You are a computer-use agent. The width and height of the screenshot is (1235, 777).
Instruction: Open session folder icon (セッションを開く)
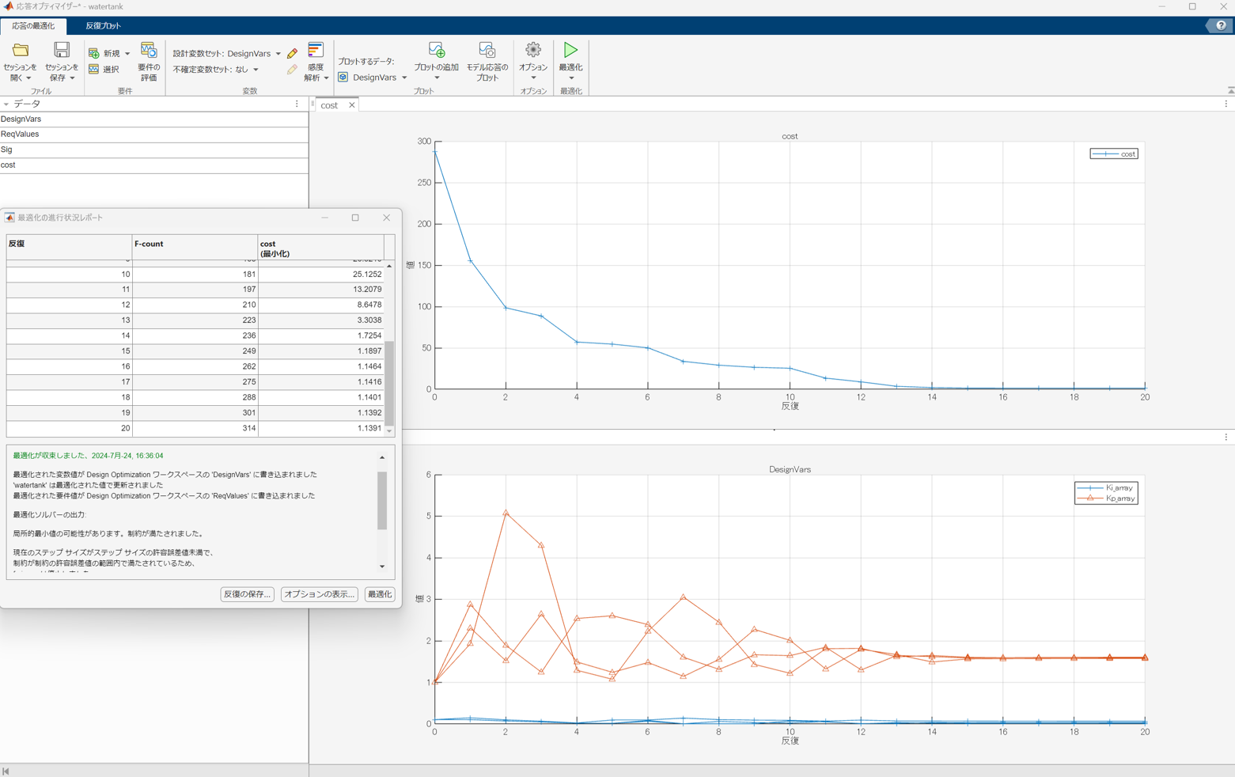20,51
